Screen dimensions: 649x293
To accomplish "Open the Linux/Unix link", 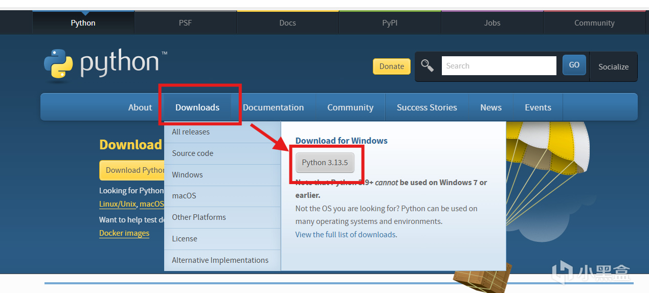I will [x=118, y=204].
